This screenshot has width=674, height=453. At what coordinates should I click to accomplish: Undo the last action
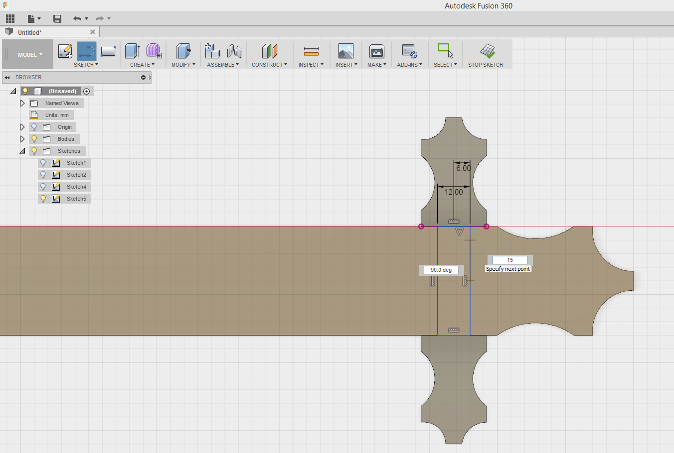pyautogui.click(x=77, y=19)
